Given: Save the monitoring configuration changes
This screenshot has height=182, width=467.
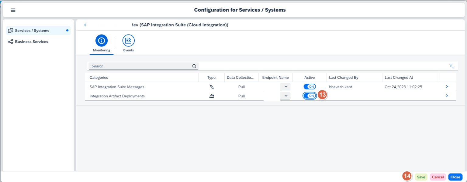Looking at the screenshot, I should (x=421, y=177).
